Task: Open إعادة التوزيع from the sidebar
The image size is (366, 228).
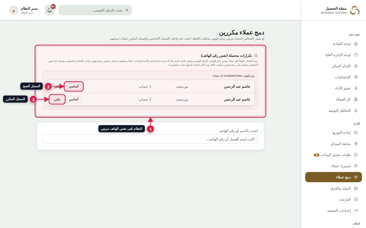Action: click(x=333, y=132)
